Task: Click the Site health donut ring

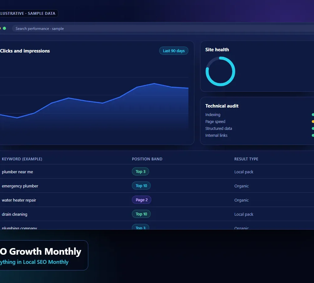Action: tap(220, 71)
